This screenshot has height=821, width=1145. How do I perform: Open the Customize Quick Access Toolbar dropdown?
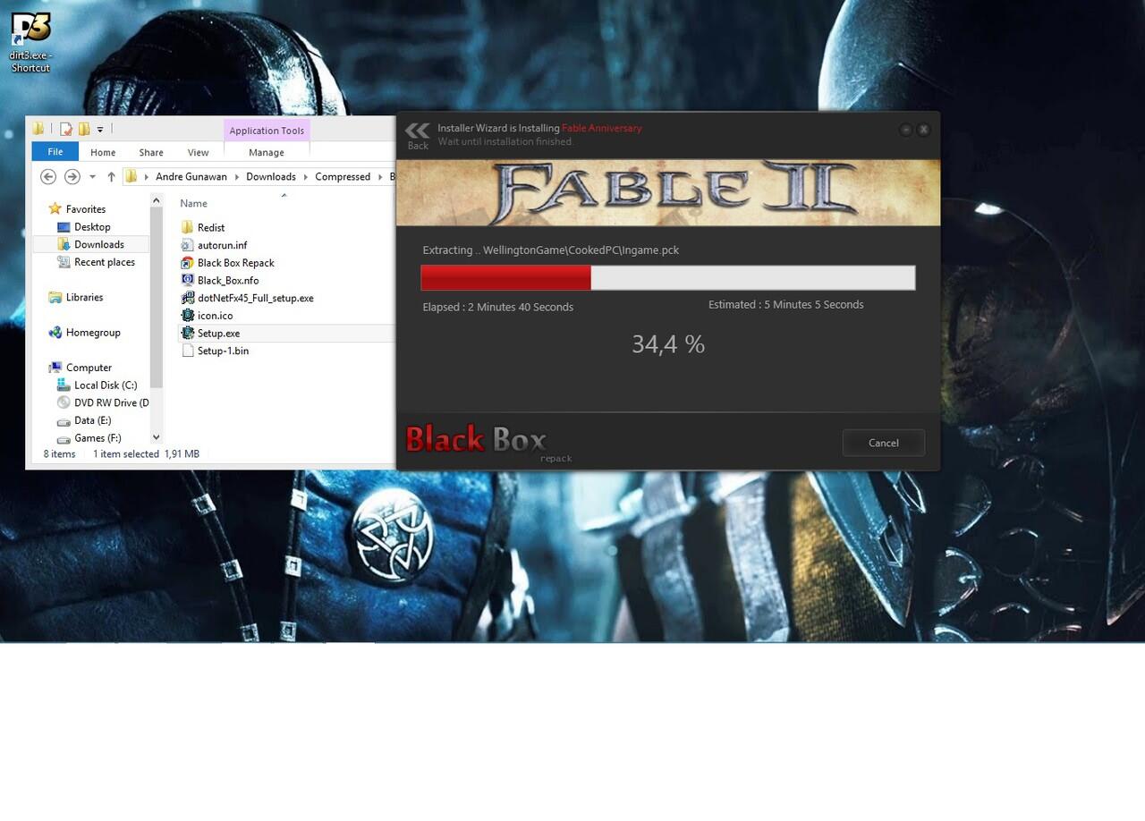[x=100, y=130]
